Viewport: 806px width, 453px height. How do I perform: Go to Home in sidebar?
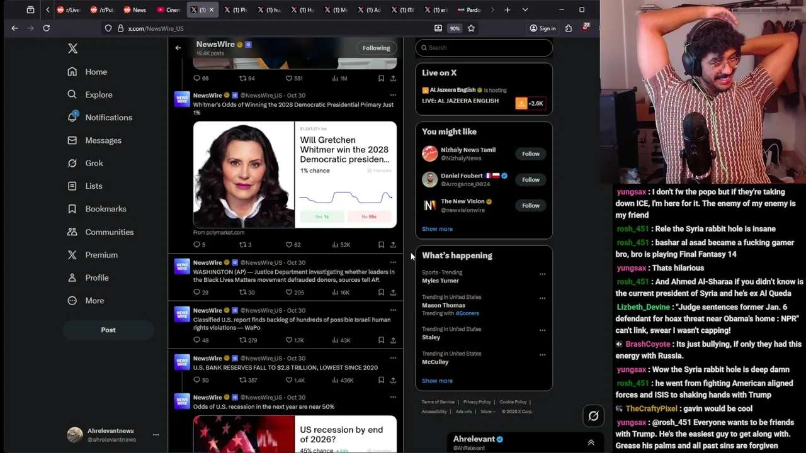[88, 72]
